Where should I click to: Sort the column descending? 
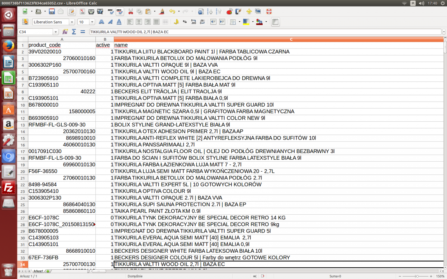pos(219,12)
